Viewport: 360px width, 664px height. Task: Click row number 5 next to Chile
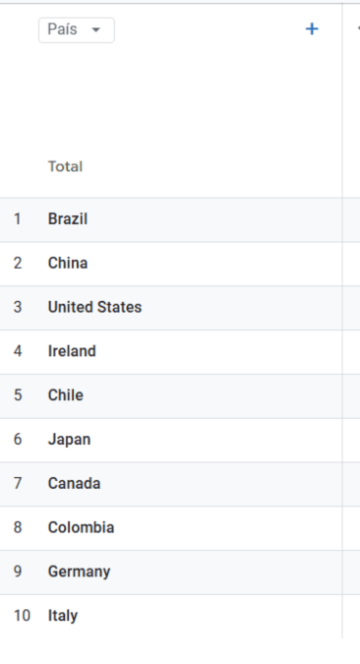tap(18, 395)
